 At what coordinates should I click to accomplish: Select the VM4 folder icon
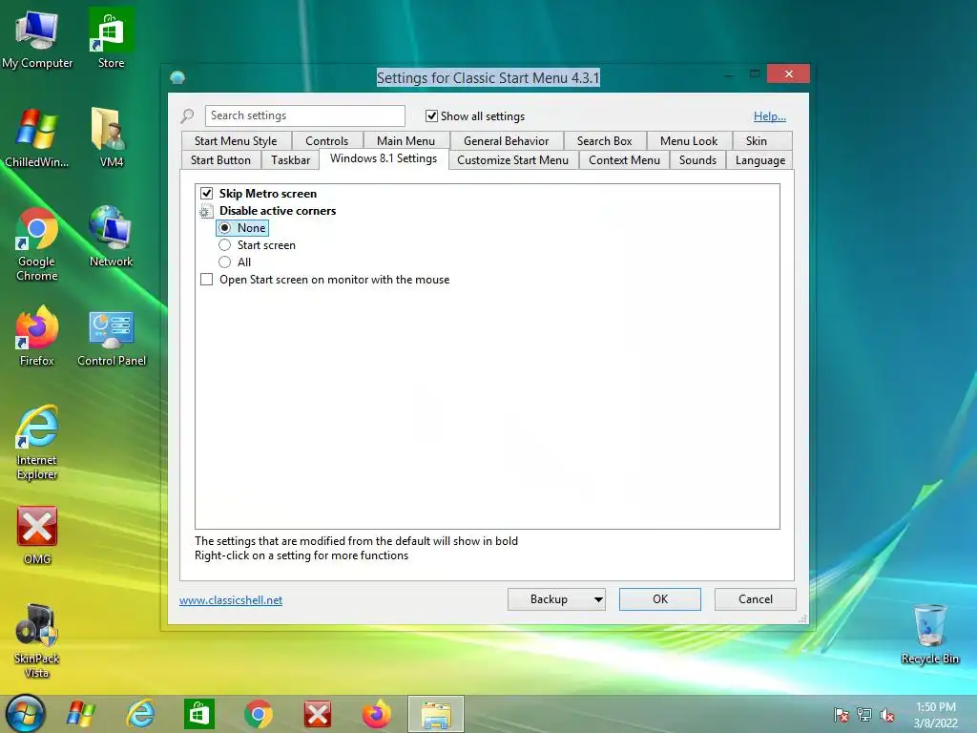click(x=111, y=137)
